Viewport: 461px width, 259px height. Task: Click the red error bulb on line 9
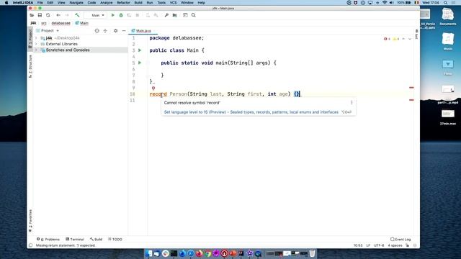point(153,88)
